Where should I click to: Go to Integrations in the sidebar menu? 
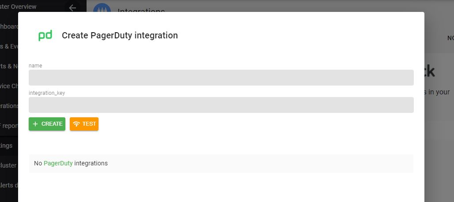pyautogui.click(x=9, y=106)
